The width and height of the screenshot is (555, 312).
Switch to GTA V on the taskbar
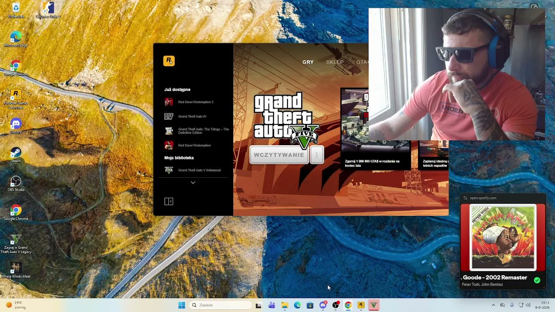coord(374,305)
